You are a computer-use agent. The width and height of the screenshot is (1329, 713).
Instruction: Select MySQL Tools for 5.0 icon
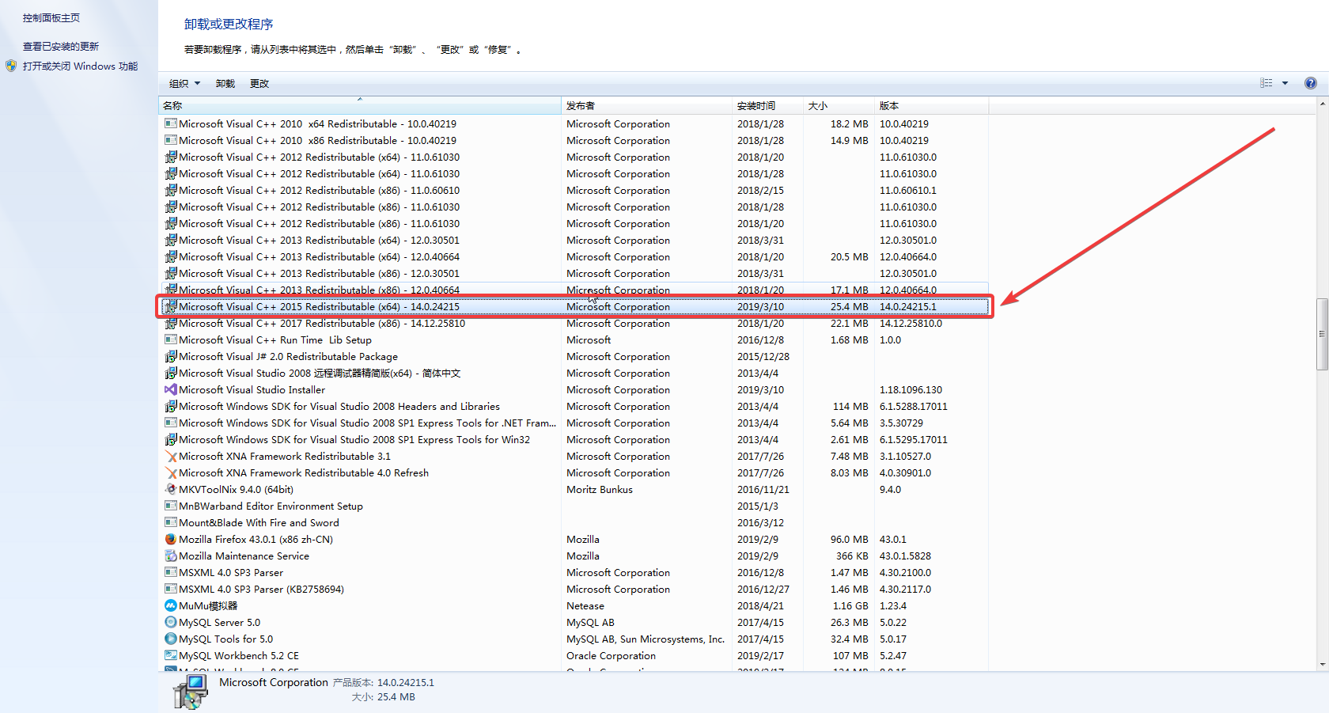click(171, 639)
